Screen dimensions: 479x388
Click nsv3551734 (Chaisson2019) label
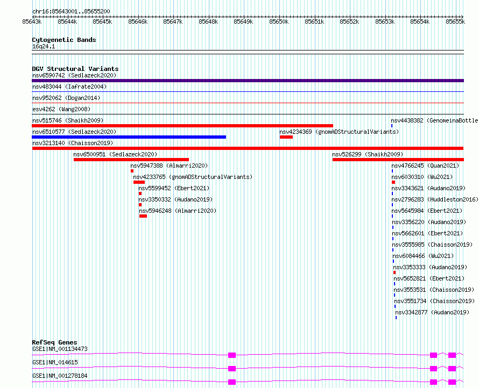[434, 301]
